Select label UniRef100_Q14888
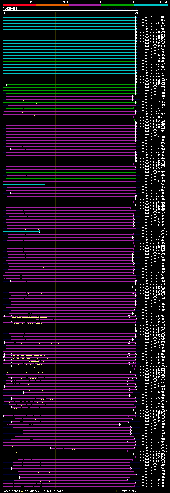 click(x=152, y=460)
